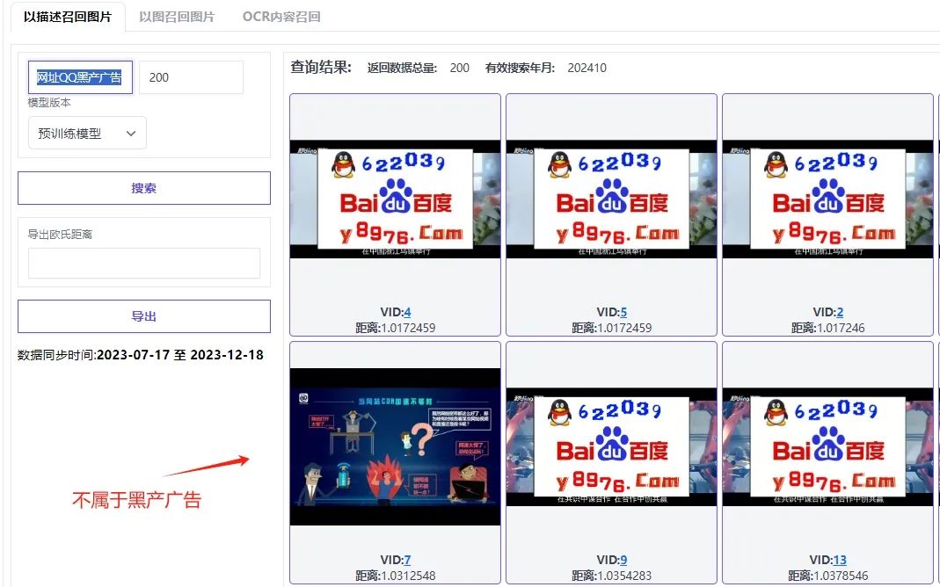The width and height of the screenshot is (940, 587).
Task: Click the 查询结果 heading
Action: (321, 67)
